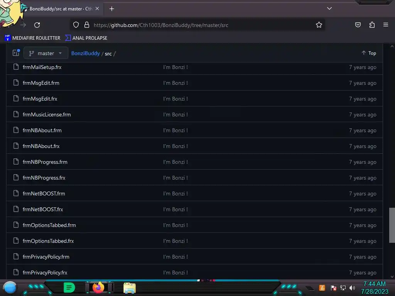The height and width of the screenshot is (296, 395).
Task: Open the MEDIAFIRE ROULETTER bookmark
Action: pyautogui.click(x=32, y=38)
